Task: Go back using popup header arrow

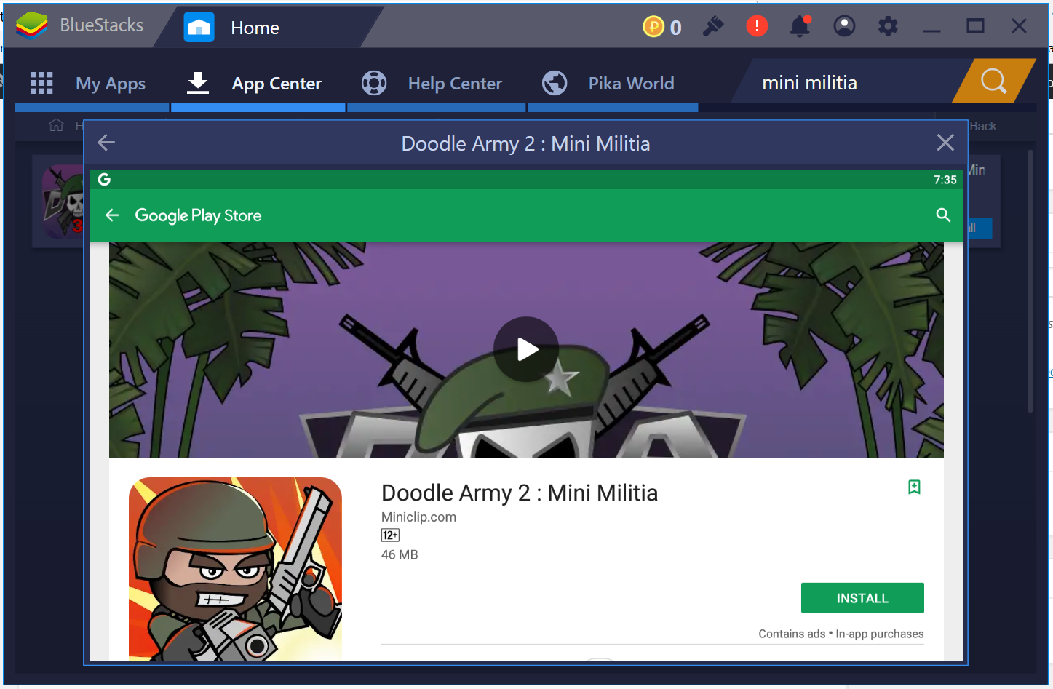Action: (107, 143)
